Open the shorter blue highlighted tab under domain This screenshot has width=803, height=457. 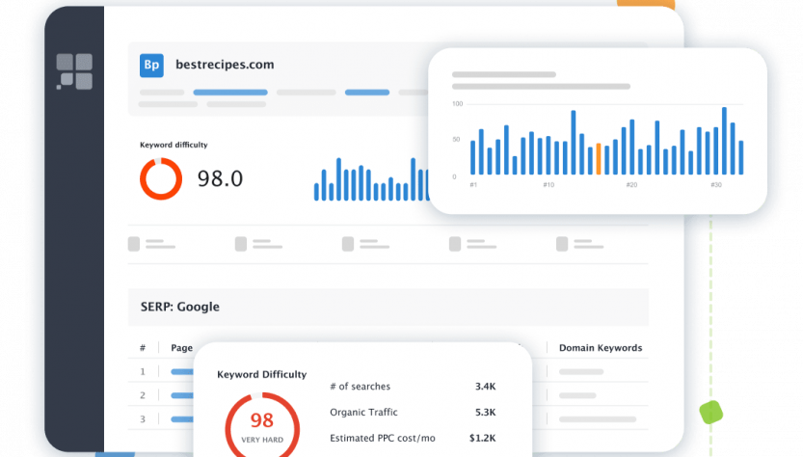click(367, 93)
